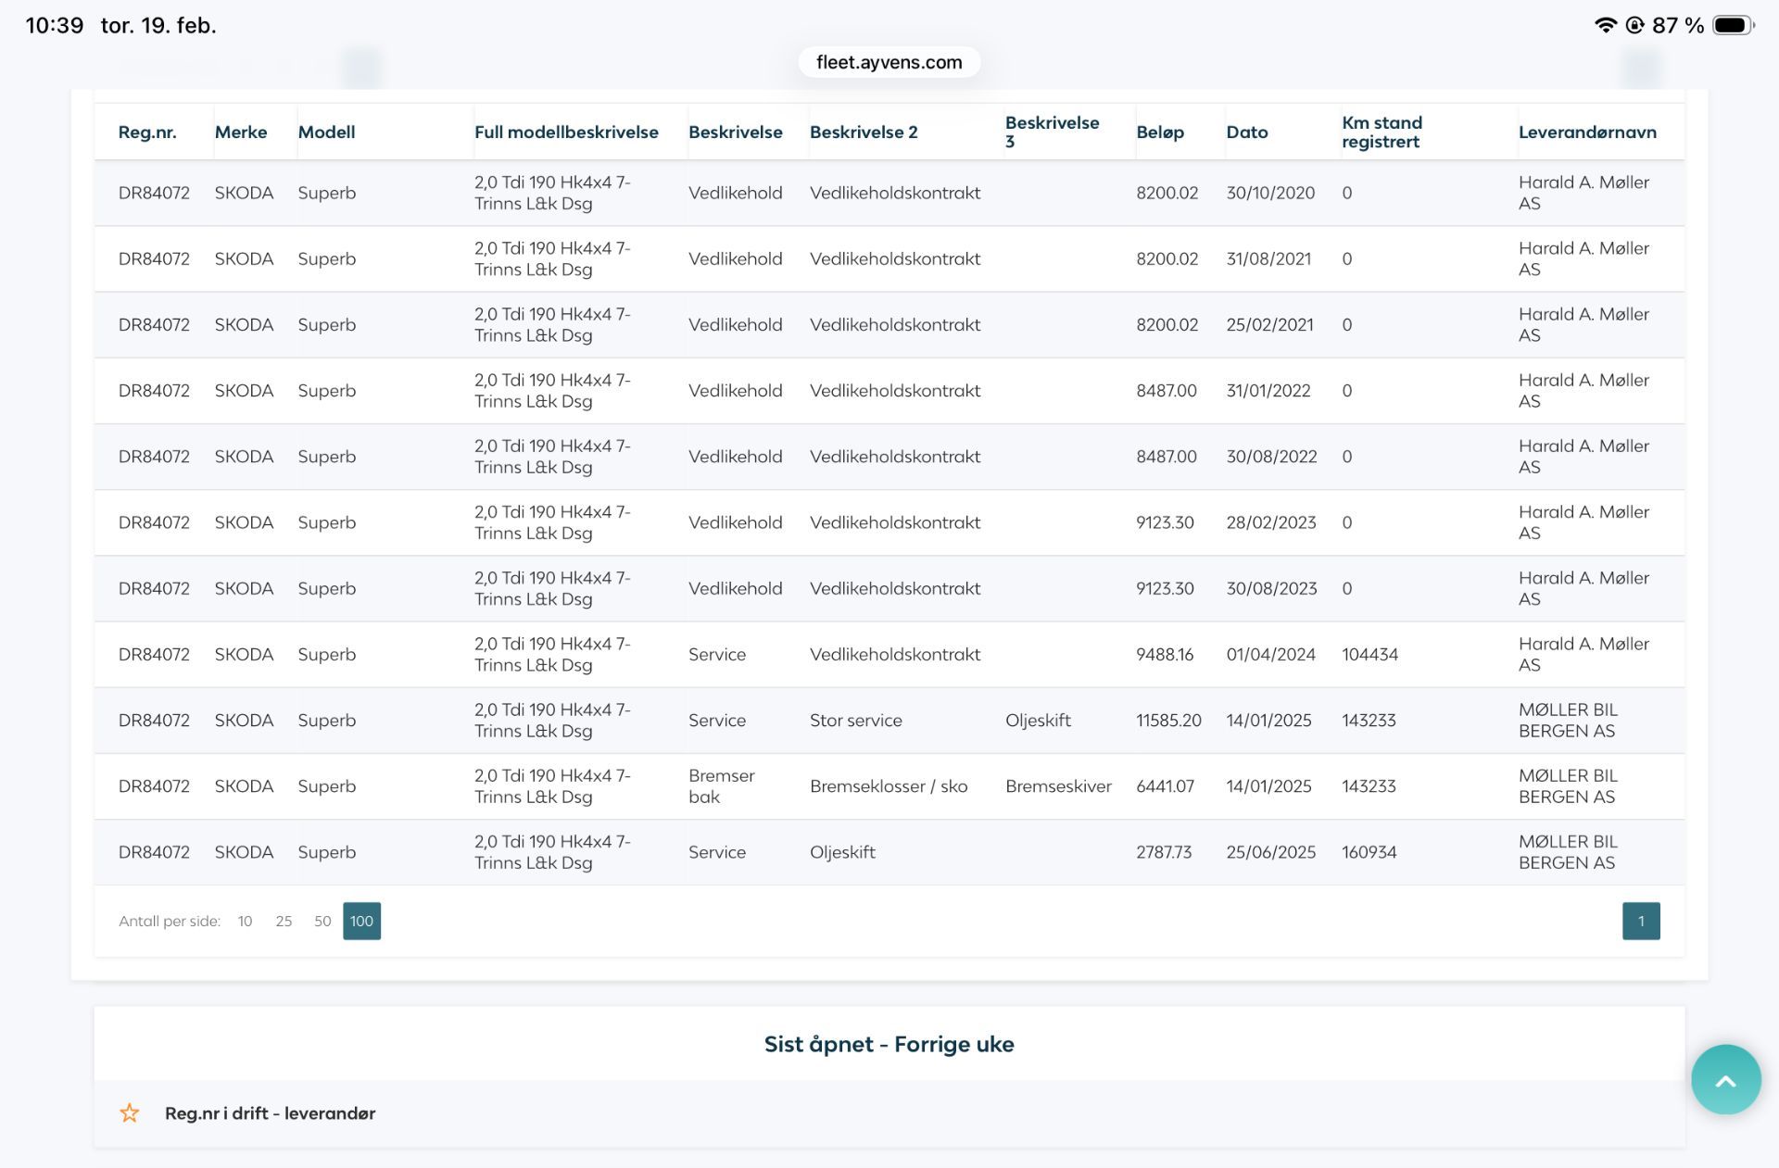Select the Bremser bak row
1779x1168 pixels.
click(x=721, y=785)
